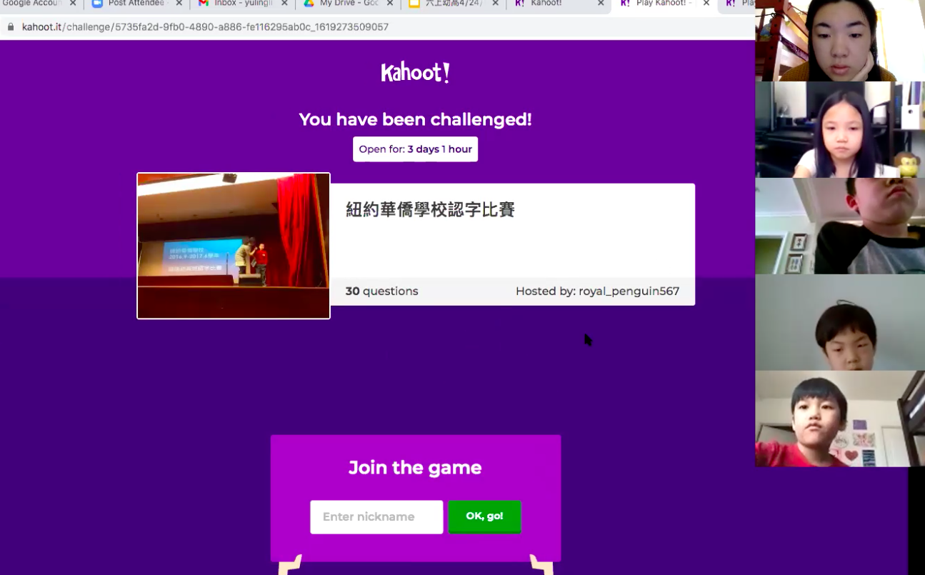This screenshot has width=925, height=575.
Task: Click the Gmail icon on Inbox tab
Action: point(204,4)
